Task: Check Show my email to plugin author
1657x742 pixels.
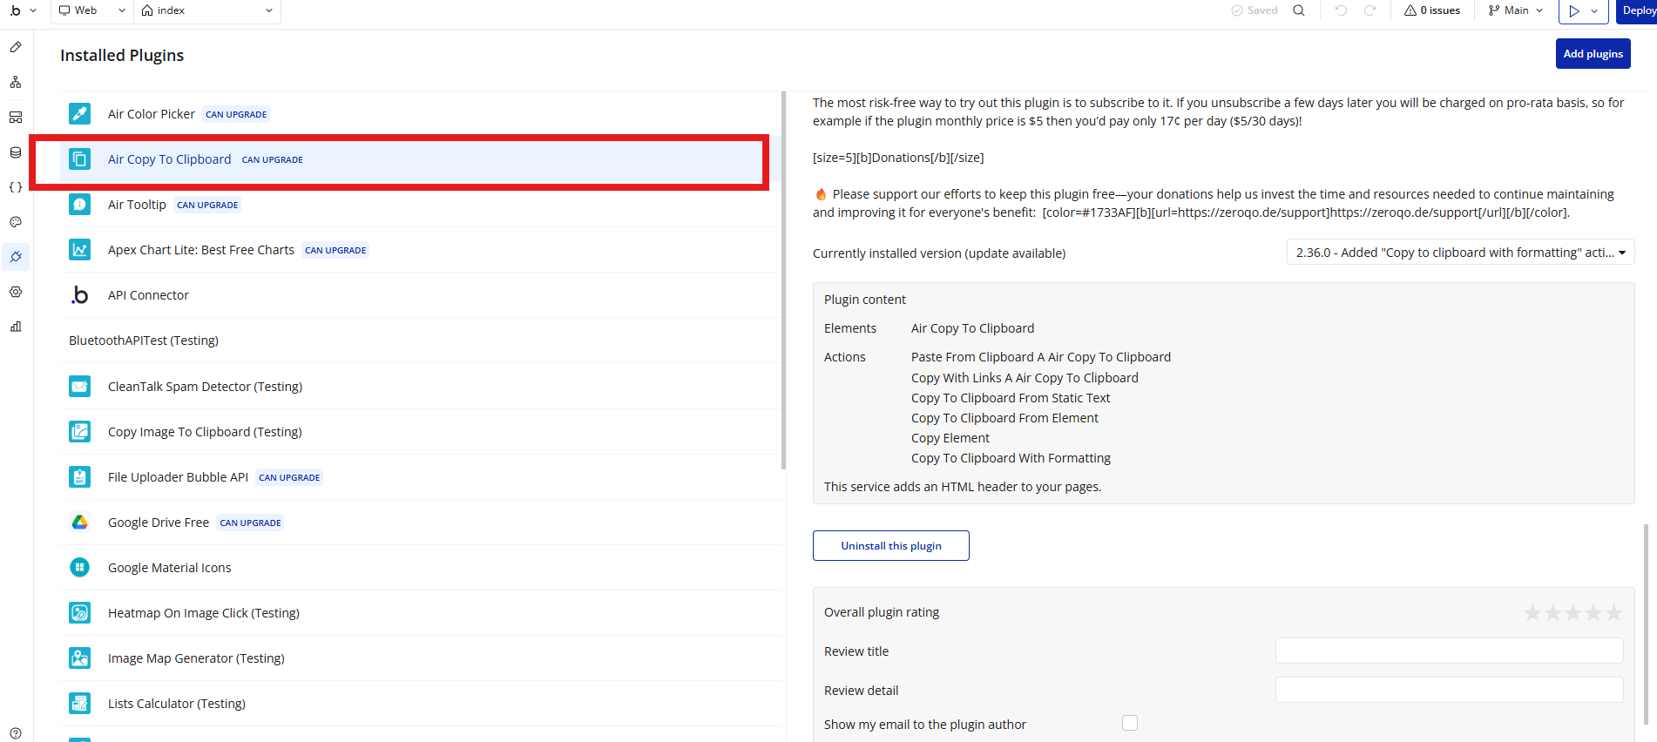Action: pos(1130,723)
